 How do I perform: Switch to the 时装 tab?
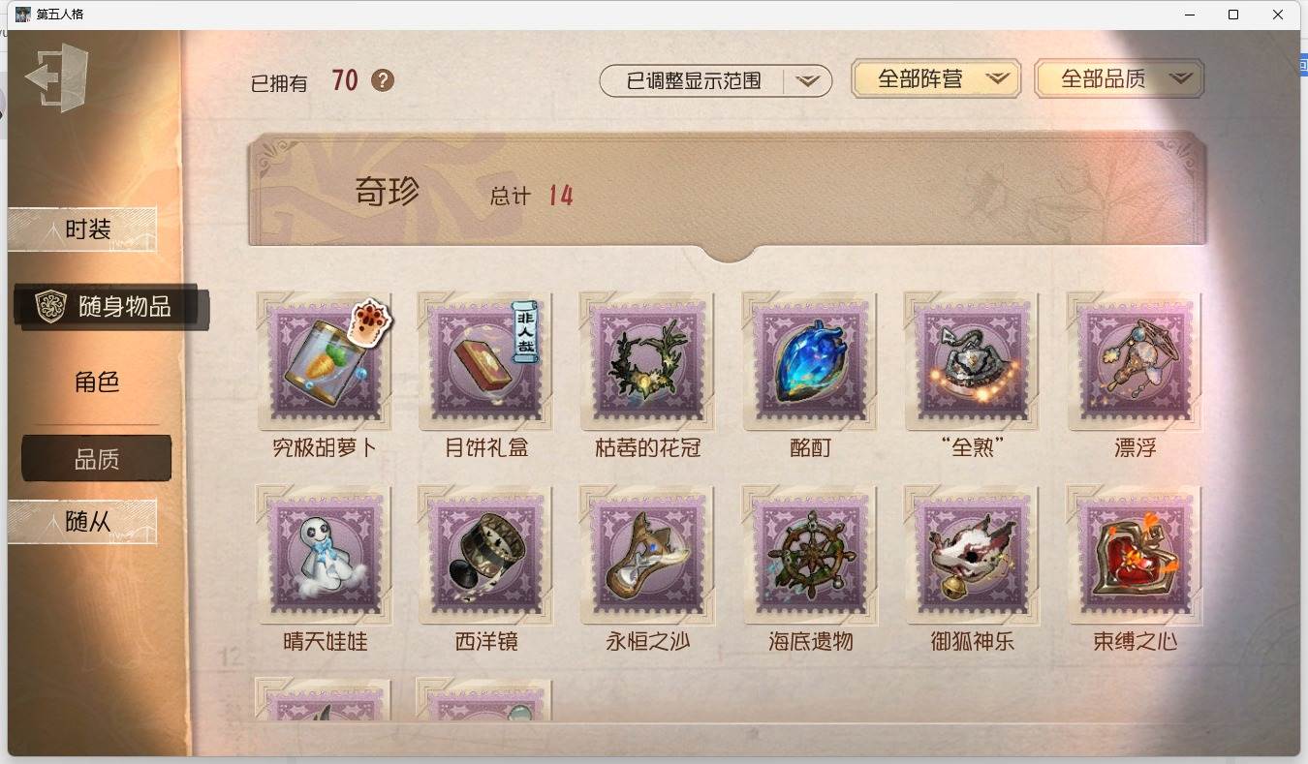pyautogui.click(x=82, y=229)
